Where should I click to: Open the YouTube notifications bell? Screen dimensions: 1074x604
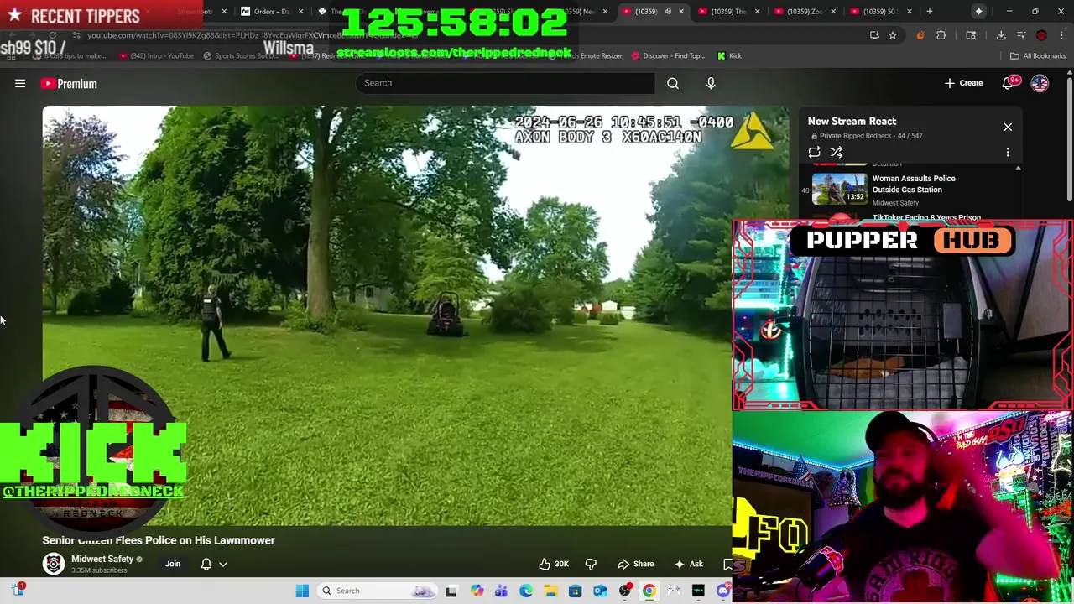pyautogui.click(x=1008, y=83)
